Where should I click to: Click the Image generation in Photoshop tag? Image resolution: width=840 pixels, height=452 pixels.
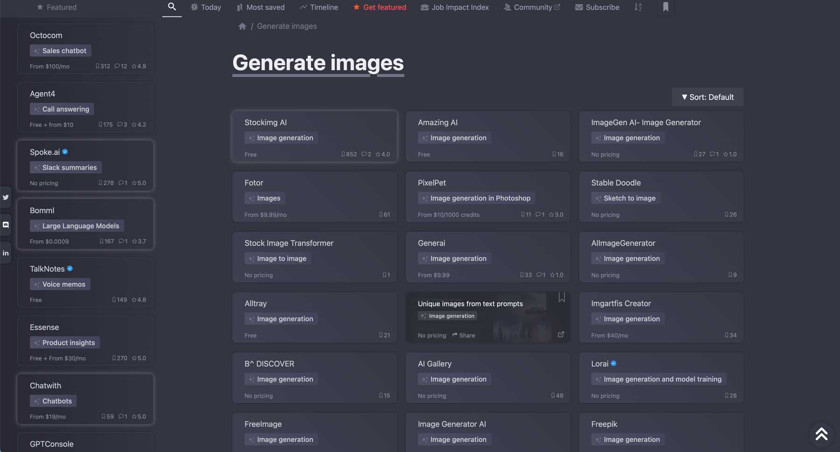tap(476, 198)
